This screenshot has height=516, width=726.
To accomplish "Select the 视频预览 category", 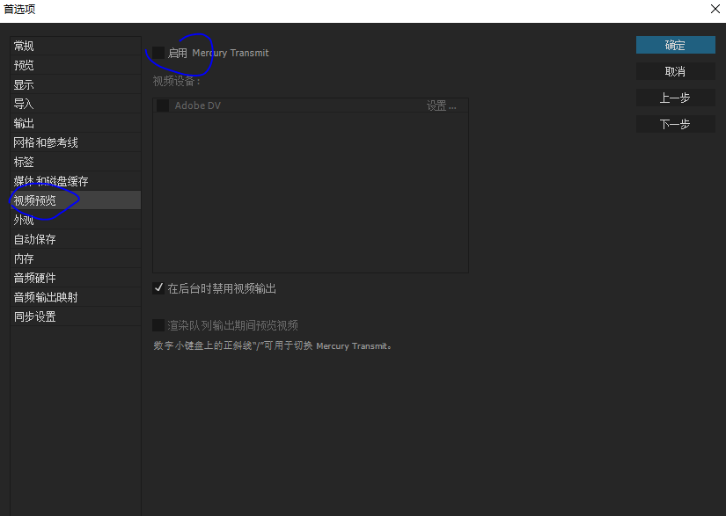I will [x=76, y=200].
